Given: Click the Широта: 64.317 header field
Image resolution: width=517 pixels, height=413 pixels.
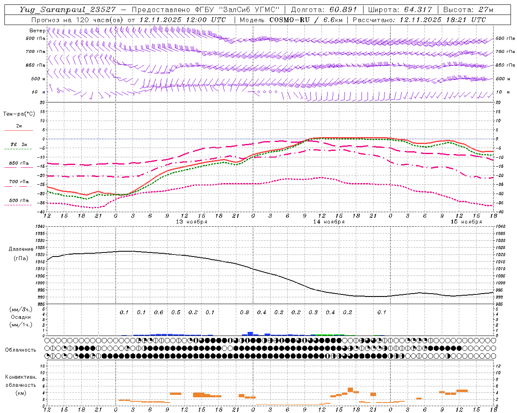Looking at the screenshot, I should [x=400, y=10].
